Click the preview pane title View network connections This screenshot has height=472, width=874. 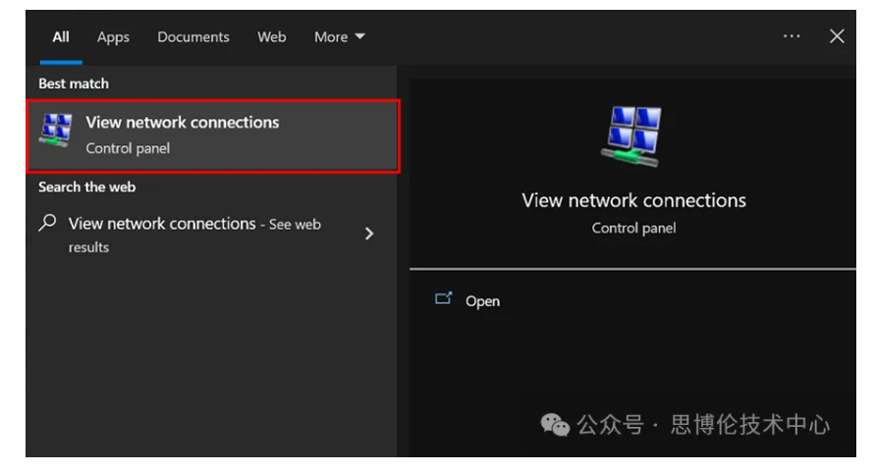coord(633,200)
